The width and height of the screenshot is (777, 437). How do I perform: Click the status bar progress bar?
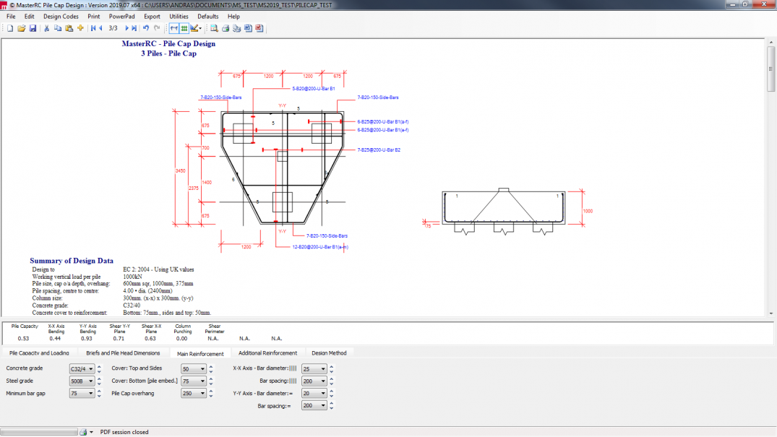pos(39,432)
